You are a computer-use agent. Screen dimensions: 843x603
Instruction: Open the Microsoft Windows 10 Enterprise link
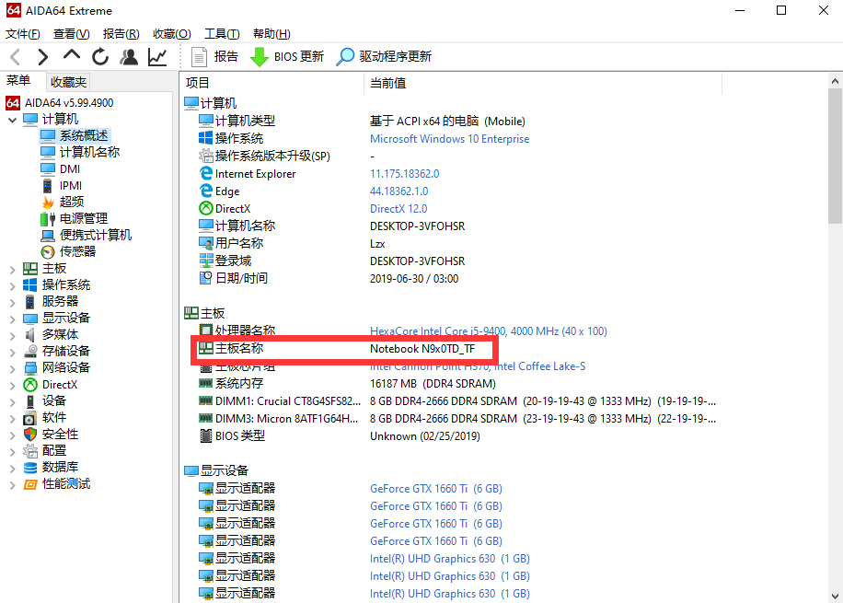pos(449,139)
